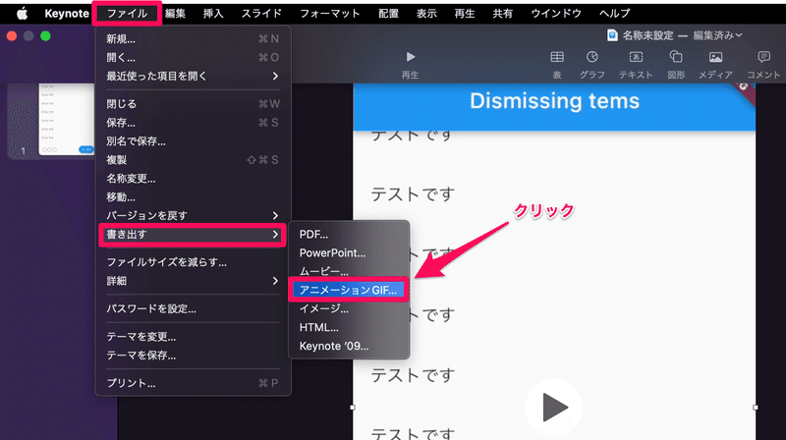Click the Dismissing tems header on slide

pyautogui.click(x=554, y=101)
